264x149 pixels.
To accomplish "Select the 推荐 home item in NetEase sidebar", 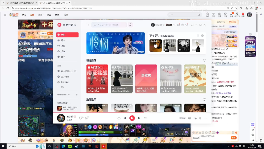I will pyautogui.click(x=67, y=35).
